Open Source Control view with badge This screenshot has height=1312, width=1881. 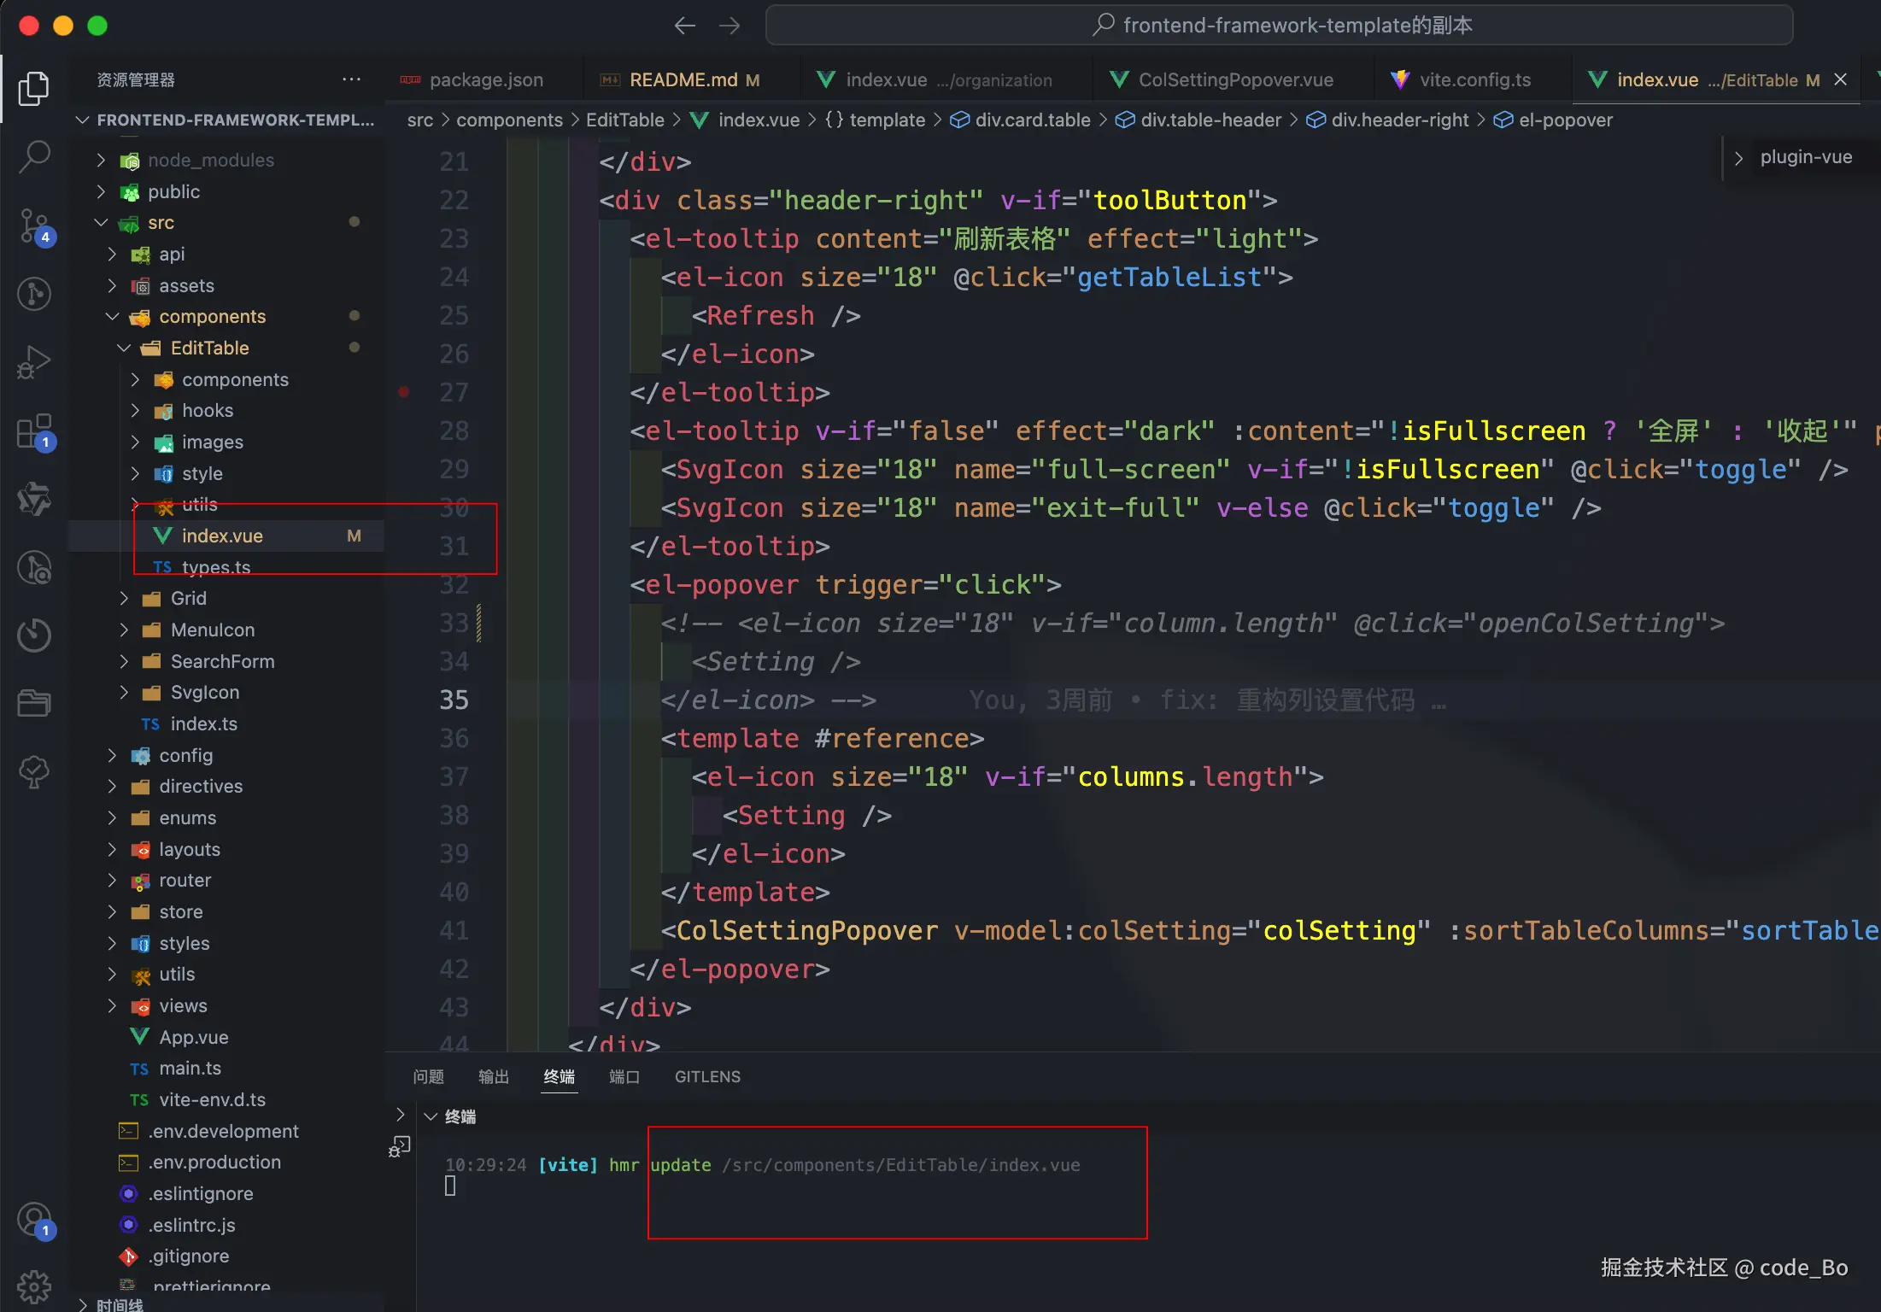pos(34,226)
